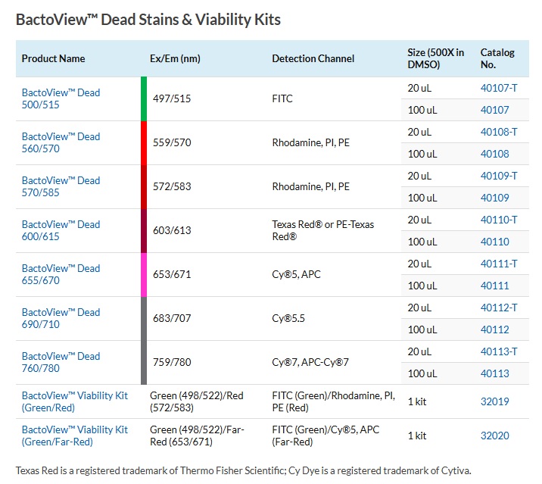The width and height of the screenshot is (542, 484).
Task: Click the maroon 600/615 color bar
Action: [x=144, y=231]
